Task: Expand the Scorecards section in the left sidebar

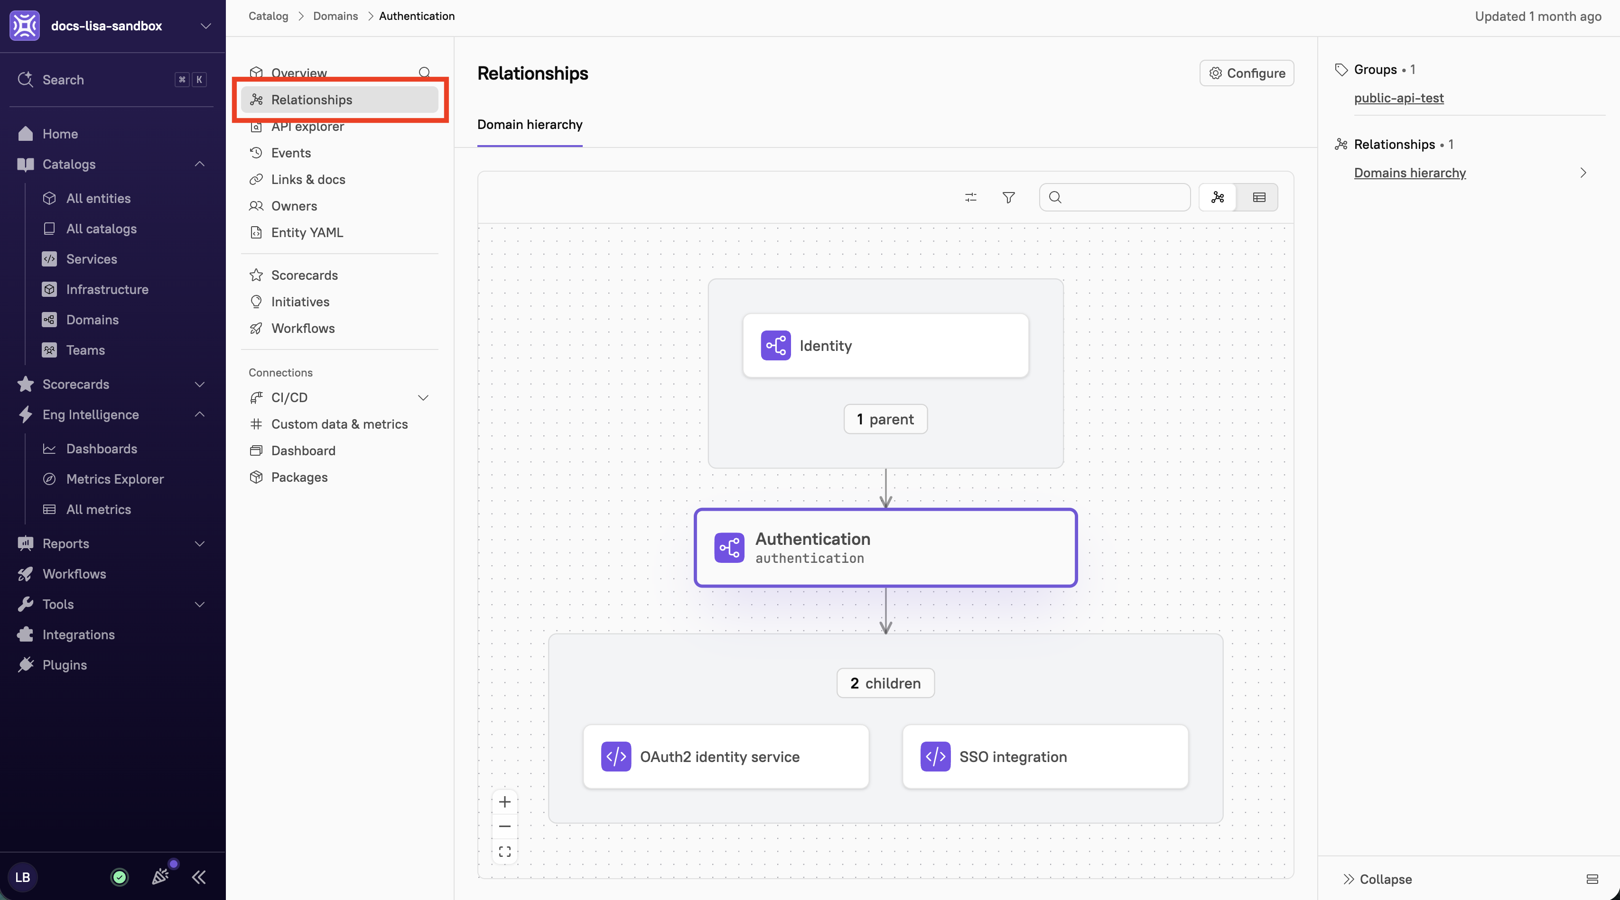Action: (199, 384)
